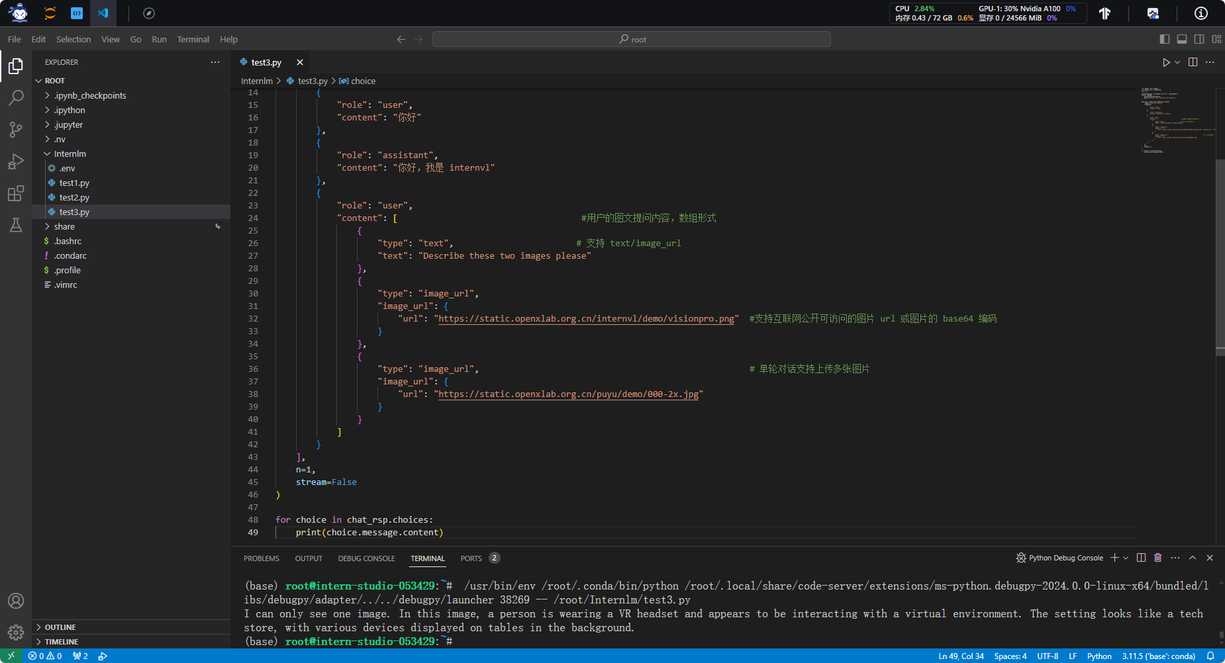Open the visionpro.png URL link
The image size is (1225, 663).
587,319
